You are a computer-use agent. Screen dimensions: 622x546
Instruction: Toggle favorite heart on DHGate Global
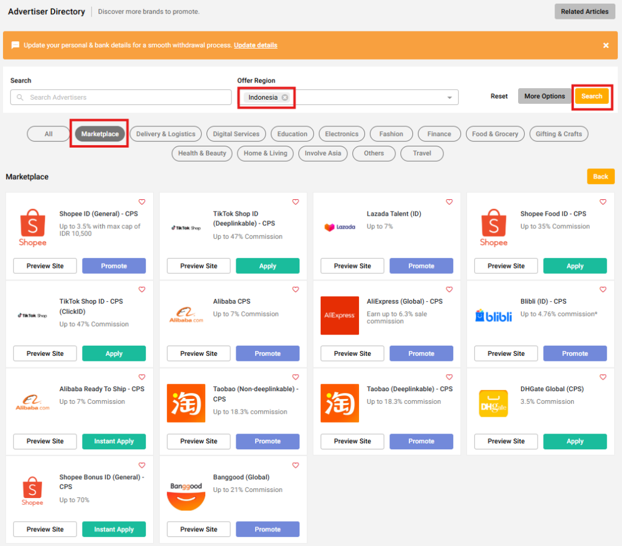(603, 377)
